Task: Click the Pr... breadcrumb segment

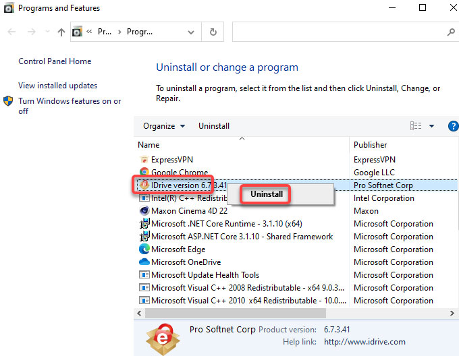Action: click(105, 32)
